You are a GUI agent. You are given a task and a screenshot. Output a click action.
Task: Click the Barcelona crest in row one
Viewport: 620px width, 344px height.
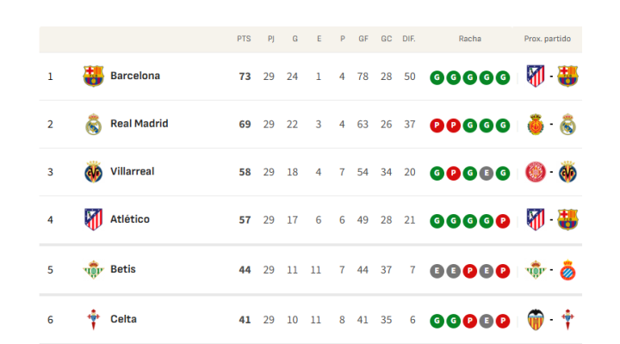(93, 76)
